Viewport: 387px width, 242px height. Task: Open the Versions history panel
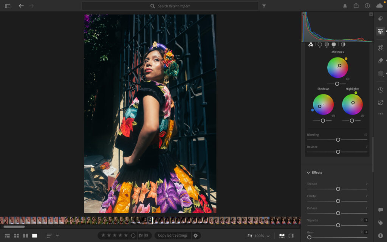380,90
